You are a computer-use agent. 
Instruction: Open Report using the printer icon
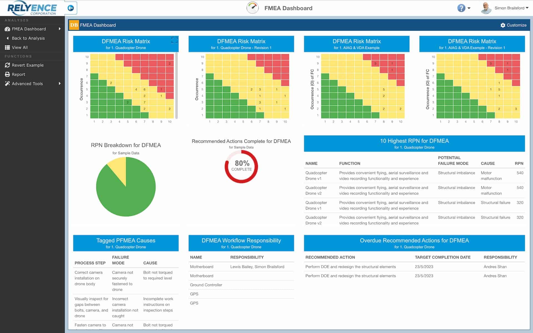tap(7, 74)
